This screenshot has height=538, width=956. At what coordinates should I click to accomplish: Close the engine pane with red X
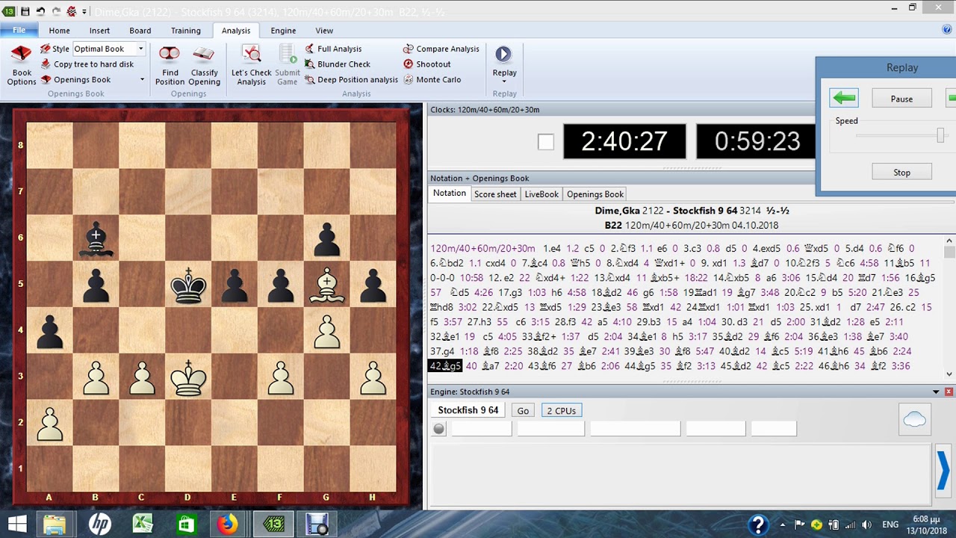pos(949,392)
